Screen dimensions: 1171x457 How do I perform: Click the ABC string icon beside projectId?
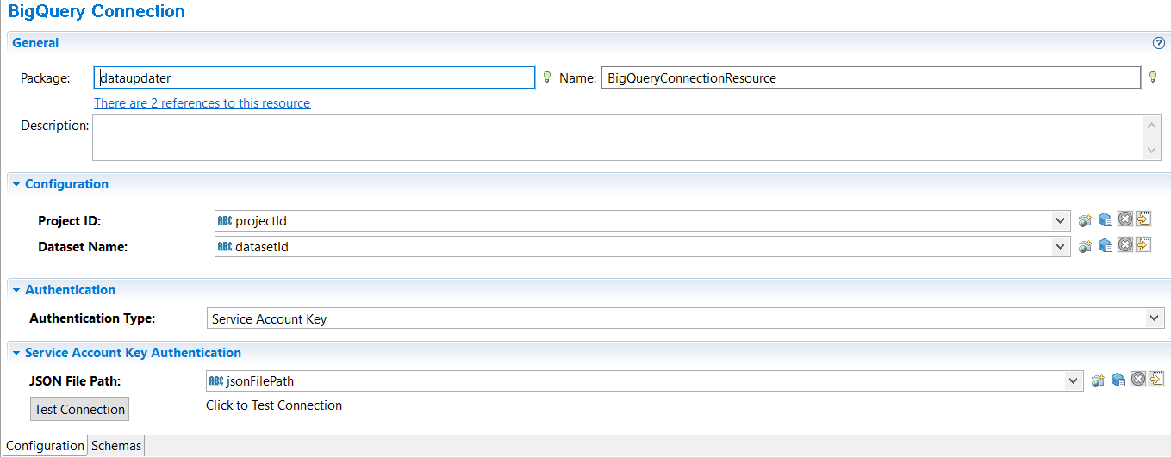tap(225, 221)
